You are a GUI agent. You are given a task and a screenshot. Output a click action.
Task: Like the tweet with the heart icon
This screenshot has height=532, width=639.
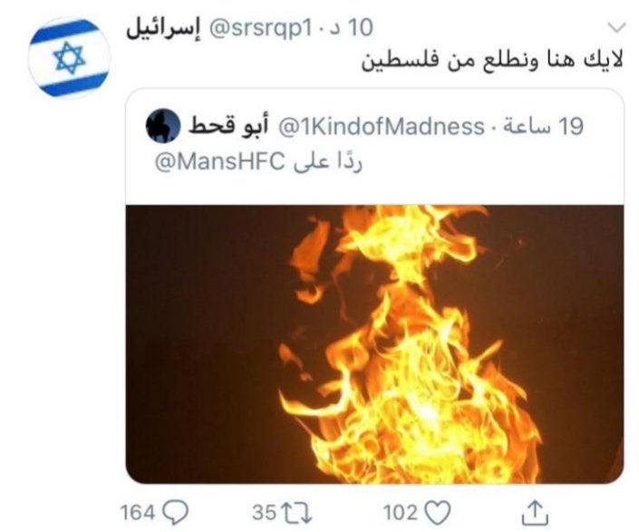[438, 512]
